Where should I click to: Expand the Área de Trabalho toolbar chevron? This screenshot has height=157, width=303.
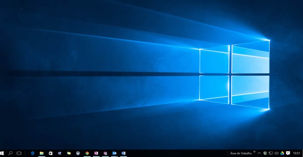coord(254,152)
